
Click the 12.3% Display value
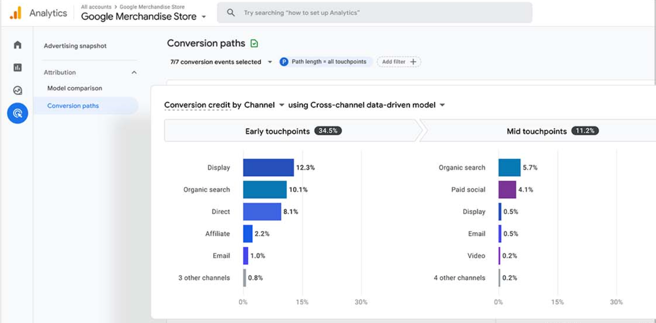pos(305,168)
